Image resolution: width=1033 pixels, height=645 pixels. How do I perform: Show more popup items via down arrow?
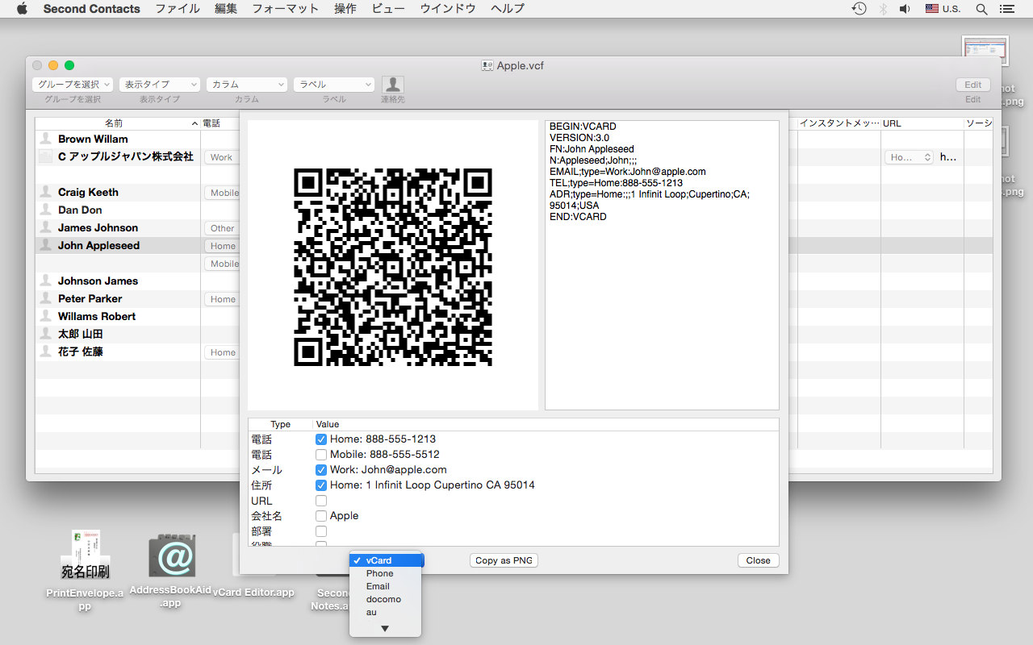coord(385,628)
